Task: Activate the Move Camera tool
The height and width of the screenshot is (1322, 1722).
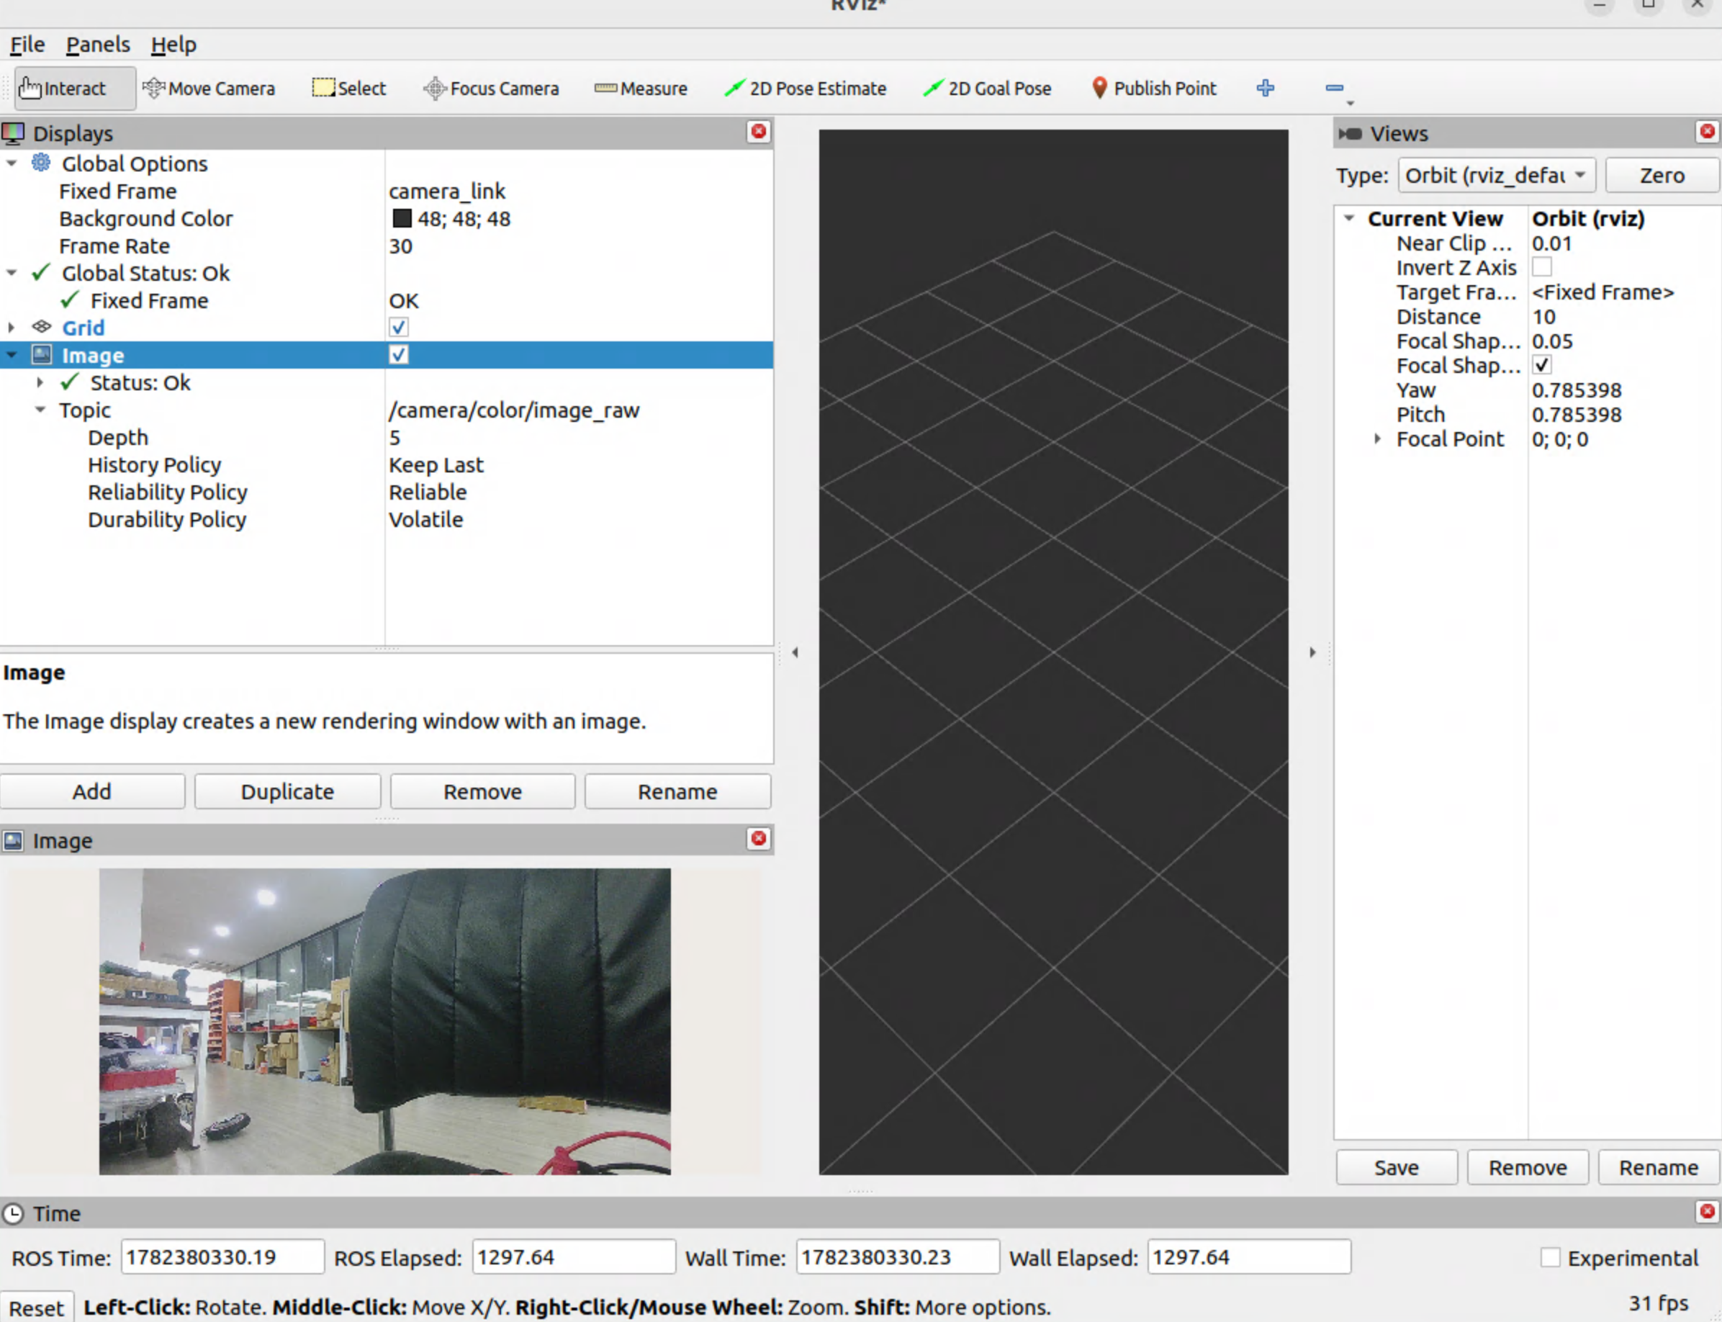Action: [209, 88]
